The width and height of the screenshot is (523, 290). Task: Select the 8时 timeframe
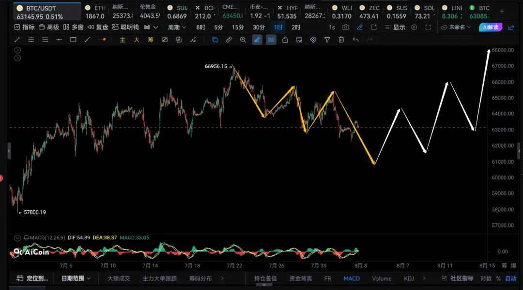point(200,27)
